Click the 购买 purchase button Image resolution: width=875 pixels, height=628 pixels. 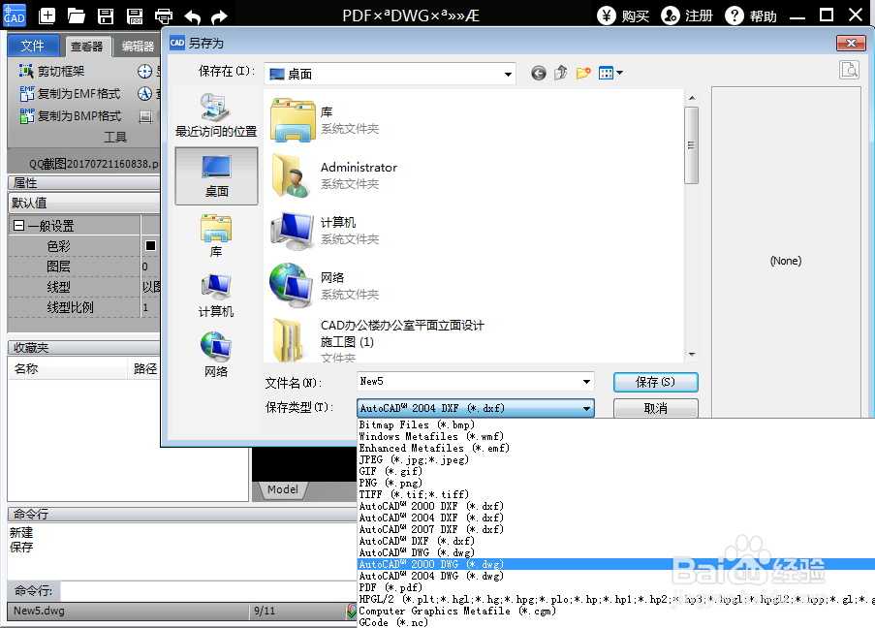tap(623, 16)
